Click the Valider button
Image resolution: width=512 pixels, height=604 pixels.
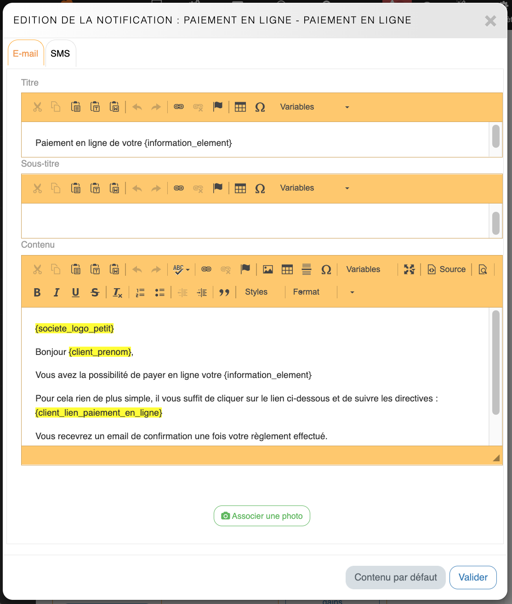pos(473,577)
